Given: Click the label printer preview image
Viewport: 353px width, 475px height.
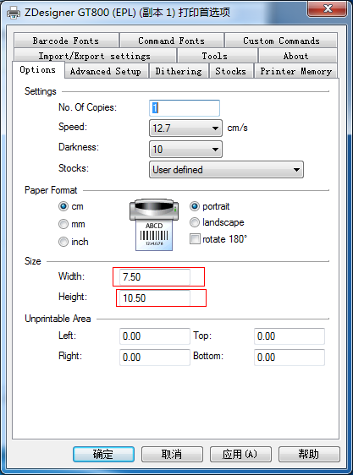Looking at the screenshot, I should (x=154, y=225).
